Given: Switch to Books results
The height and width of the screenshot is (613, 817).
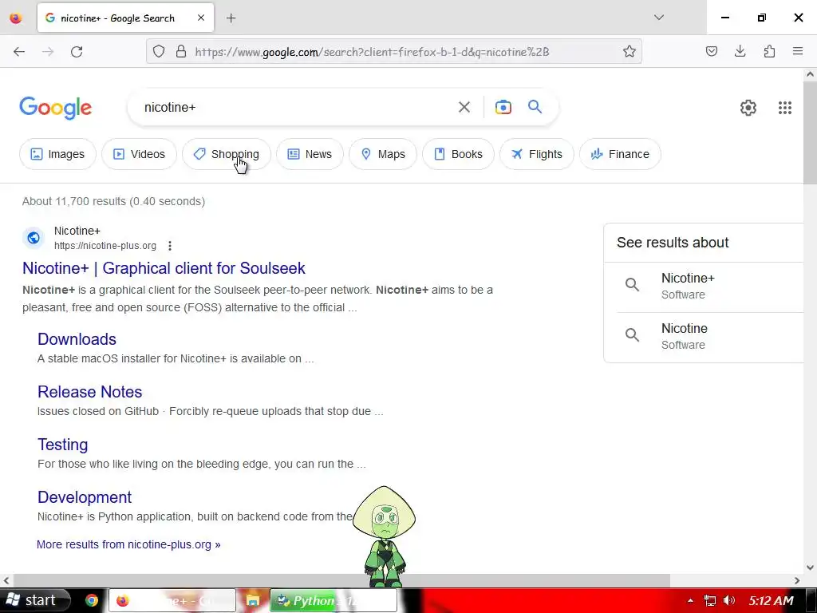Looking at the screenshot, I should 458,154.
